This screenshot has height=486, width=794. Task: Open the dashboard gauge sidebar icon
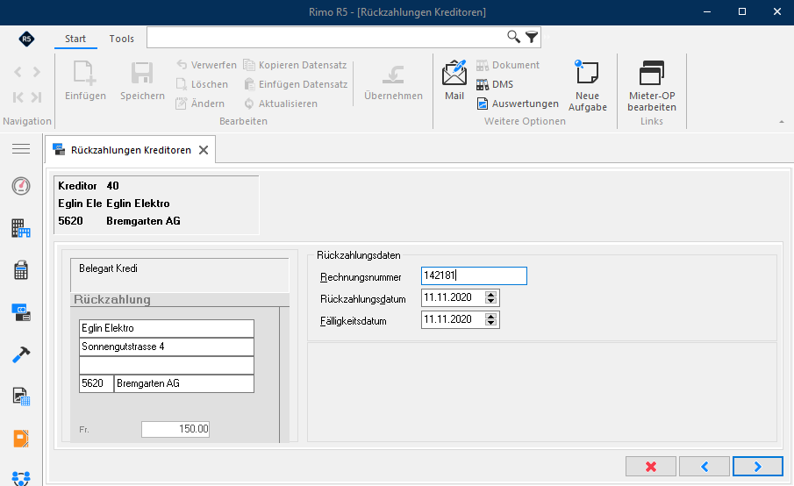pyautogui.click(x=21, y=186)
